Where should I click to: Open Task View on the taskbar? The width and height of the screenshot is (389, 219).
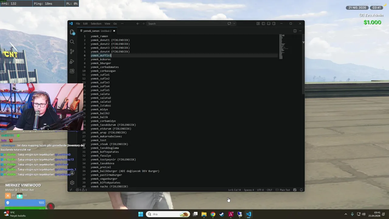195,214
